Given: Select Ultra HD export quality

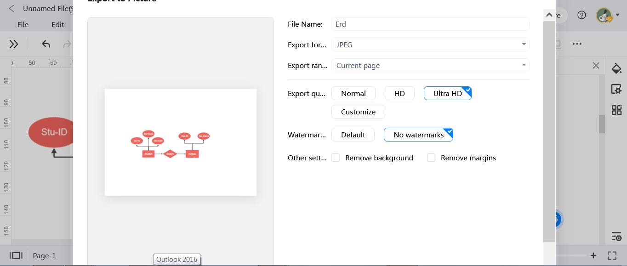Looking at the screenshot, I should coord(447,93).
